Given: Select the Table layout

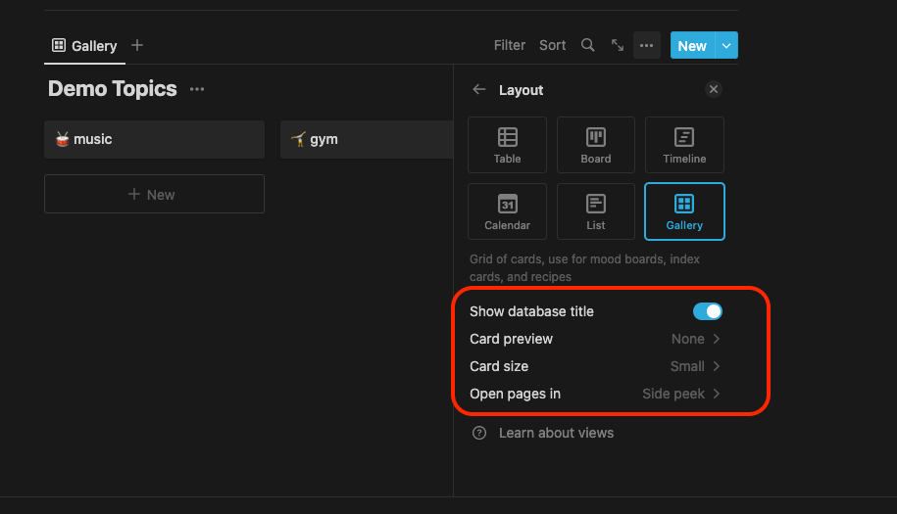Looking at the screenshot, I should tap(507, 145).
